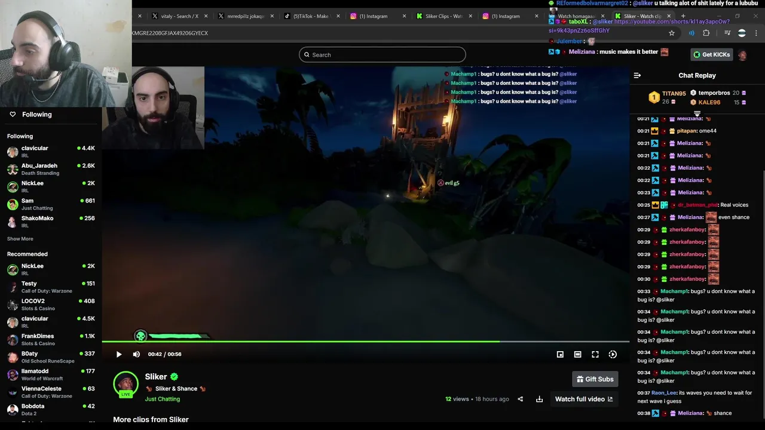Click Sam's green avatar icon

pyautogui.click(x=13, y=204)
